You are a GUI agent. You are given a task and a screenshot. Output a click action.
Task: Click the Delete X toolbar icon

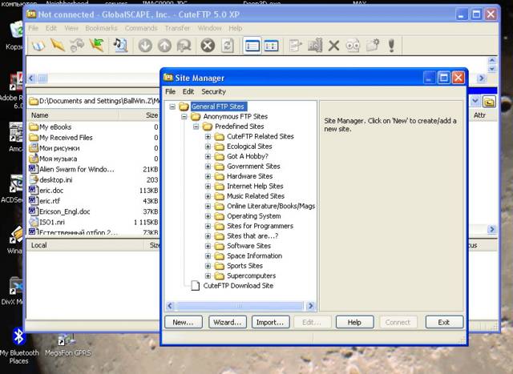click(333, 46)
